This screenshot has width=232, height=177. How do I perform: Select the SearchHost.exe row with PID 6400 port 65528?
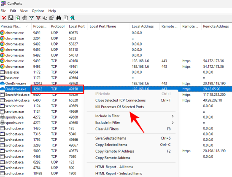pyautogui.click(x=42, y=100)
